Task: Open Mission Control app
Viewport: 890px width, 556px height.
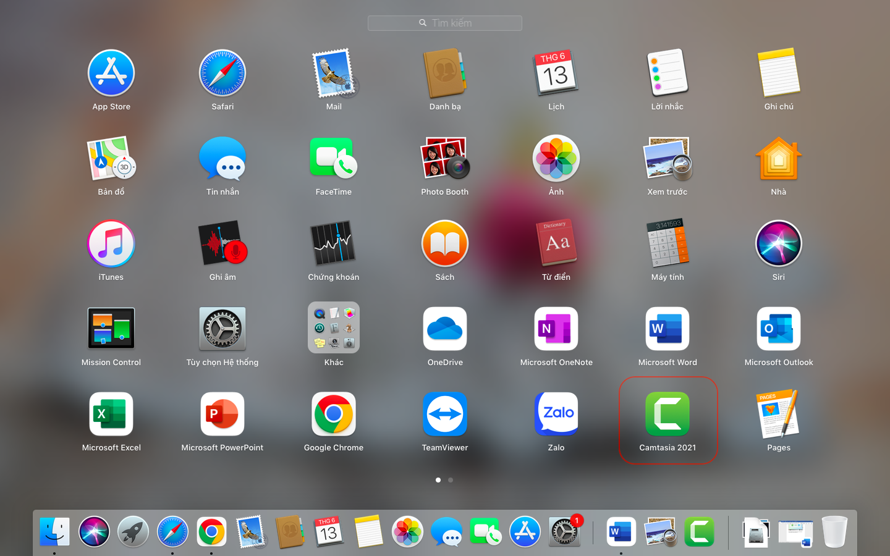Action: point(111,329)
